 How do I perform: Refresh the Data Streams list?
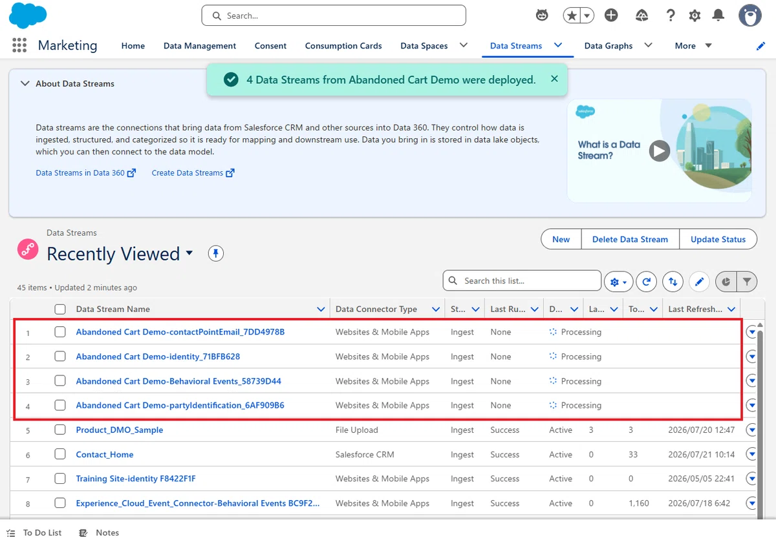pyautogui.click(x=647, y=282)
